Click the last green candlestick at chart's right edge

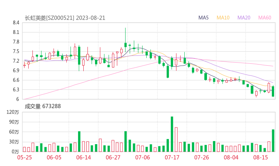[273, 91]
